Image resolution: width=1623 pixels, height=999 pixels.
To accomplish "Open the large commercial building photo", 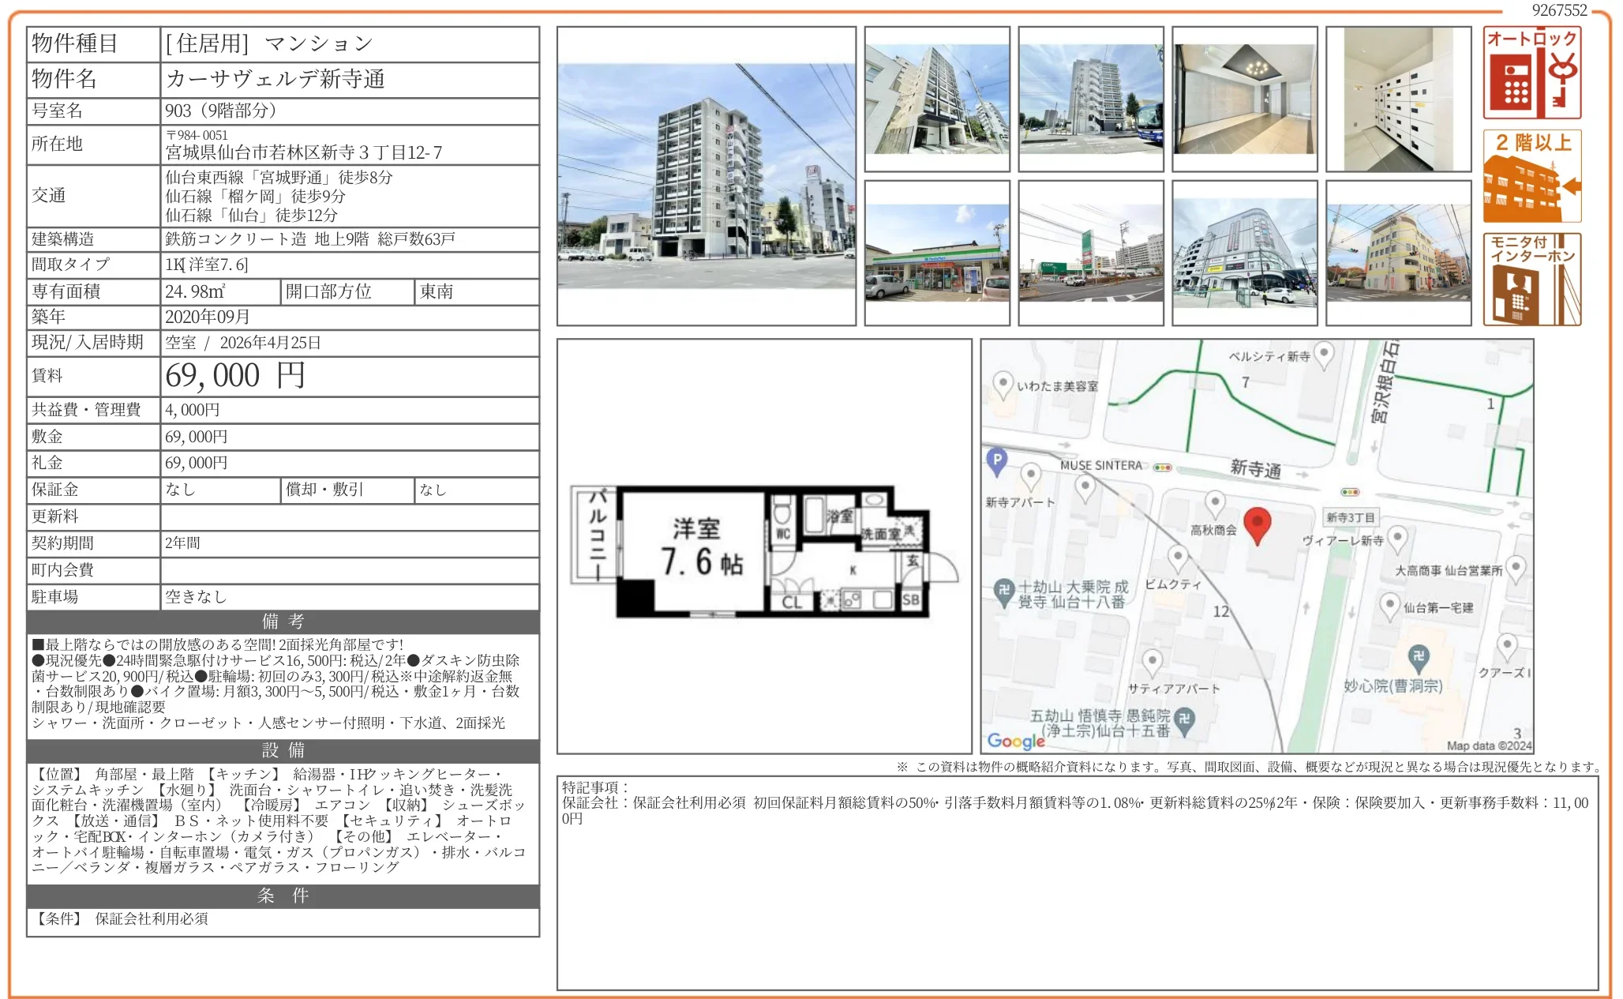I will coord(1245,253).
